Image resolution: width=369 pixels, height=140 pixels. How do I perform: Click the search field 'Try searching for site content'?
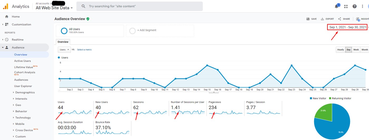click(x=139, y=6)
